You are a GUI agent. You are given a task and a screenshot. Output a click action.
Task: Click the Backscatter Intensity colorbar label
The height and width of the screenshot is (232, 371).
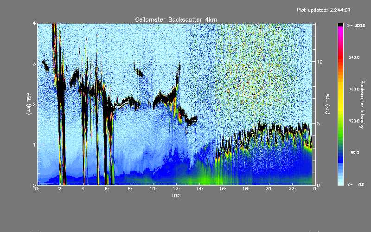tap(362, 104)
